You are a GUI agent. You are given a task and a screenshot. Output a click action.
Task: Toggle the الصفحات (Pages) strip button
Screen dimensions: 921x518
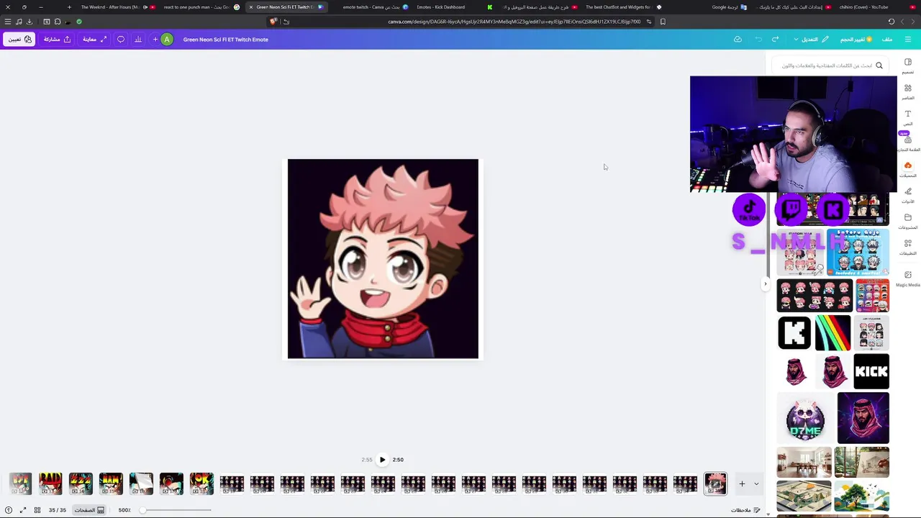click(x=89, y=510)
